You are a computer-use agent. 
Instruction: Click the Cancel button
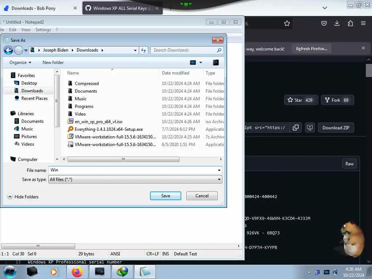point(202,196)
